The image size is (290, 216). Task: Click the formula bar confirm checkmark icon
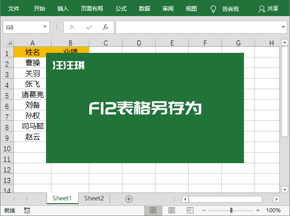[89, 27]
